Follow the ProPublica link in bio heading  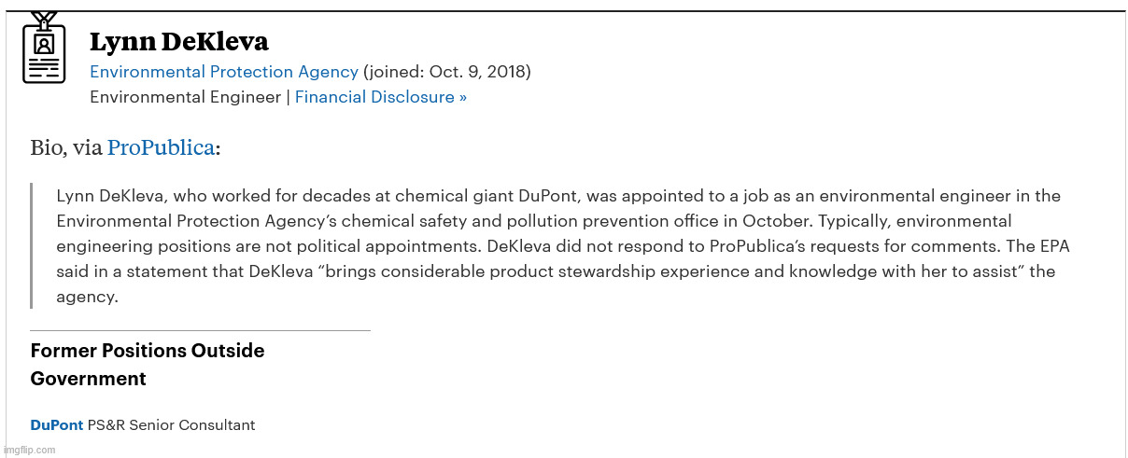(161, 147)
